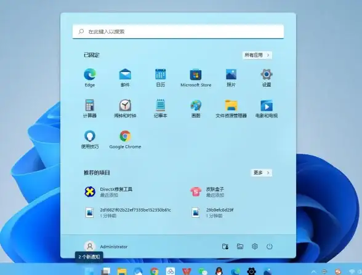This screenshot has height=275, width=362.
Task: Open File Explorer icon in Start footer
Action: coord(240,246)
